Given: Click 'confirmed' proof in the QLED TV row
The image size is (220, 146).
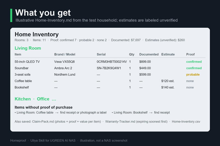Looking at the screenshot, I should (194, 62).
